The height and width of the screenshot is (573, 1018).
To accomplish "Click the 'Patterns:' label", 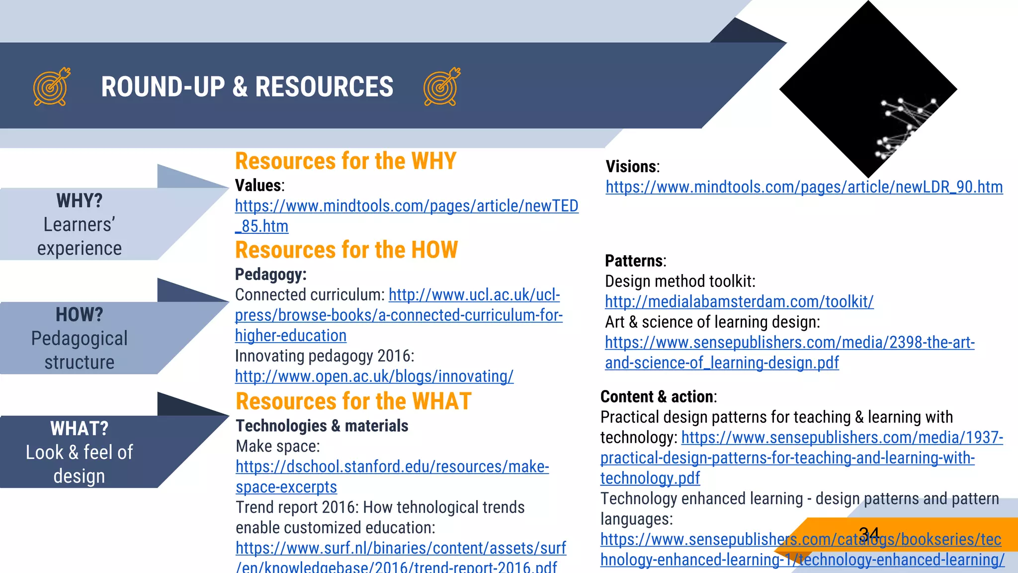I will (x=635, y=261).
